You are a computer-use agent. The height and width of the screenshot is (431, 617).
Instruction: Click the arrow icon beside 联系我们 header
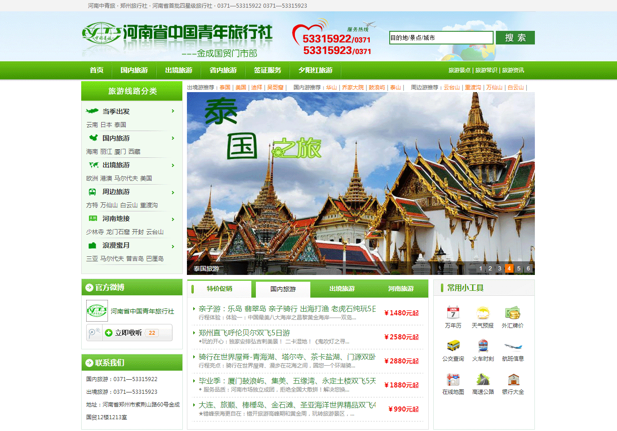pos(89,362)
